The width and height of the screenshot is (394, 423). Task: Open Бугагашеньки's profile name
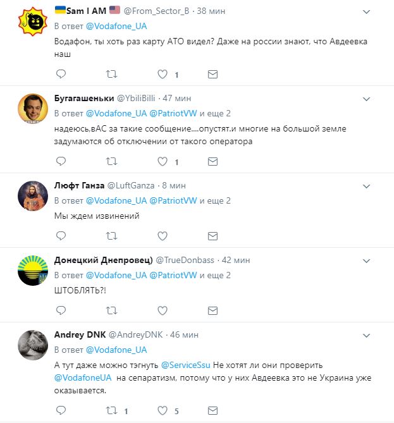[x=83, y=98]
